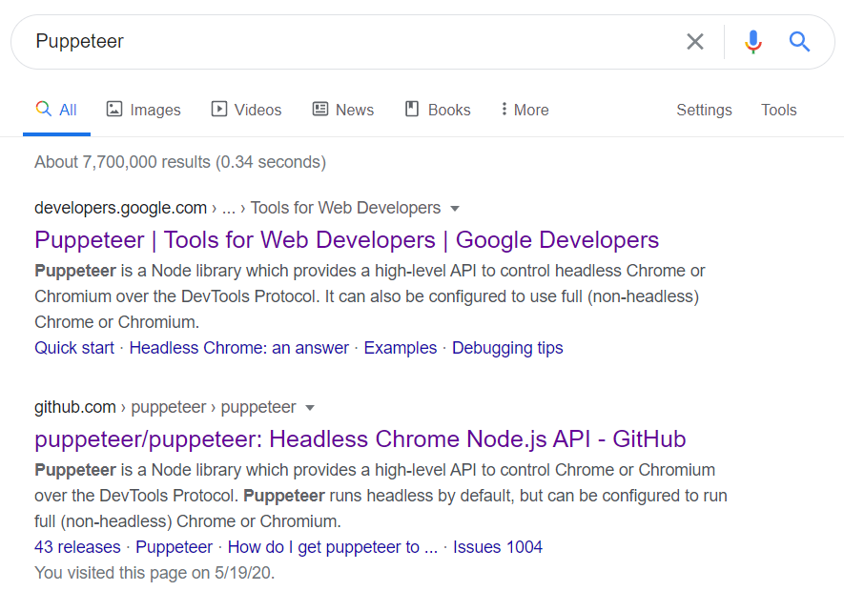The height and width of the screenshot is (591, 844).
Task: Visit the puppeteer/puppeteer GitHub result
Action: pyautogui.click(x=360, y=438)
